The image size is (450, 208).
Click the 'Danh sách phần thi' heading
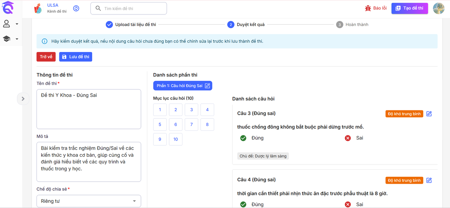pyautogui.click(x=175, y=75)
